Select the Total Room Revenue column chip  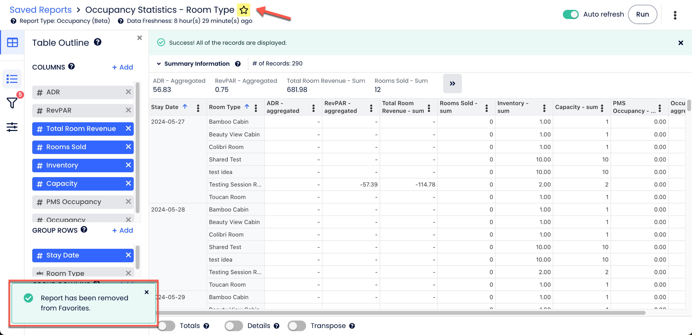[81, 129]
